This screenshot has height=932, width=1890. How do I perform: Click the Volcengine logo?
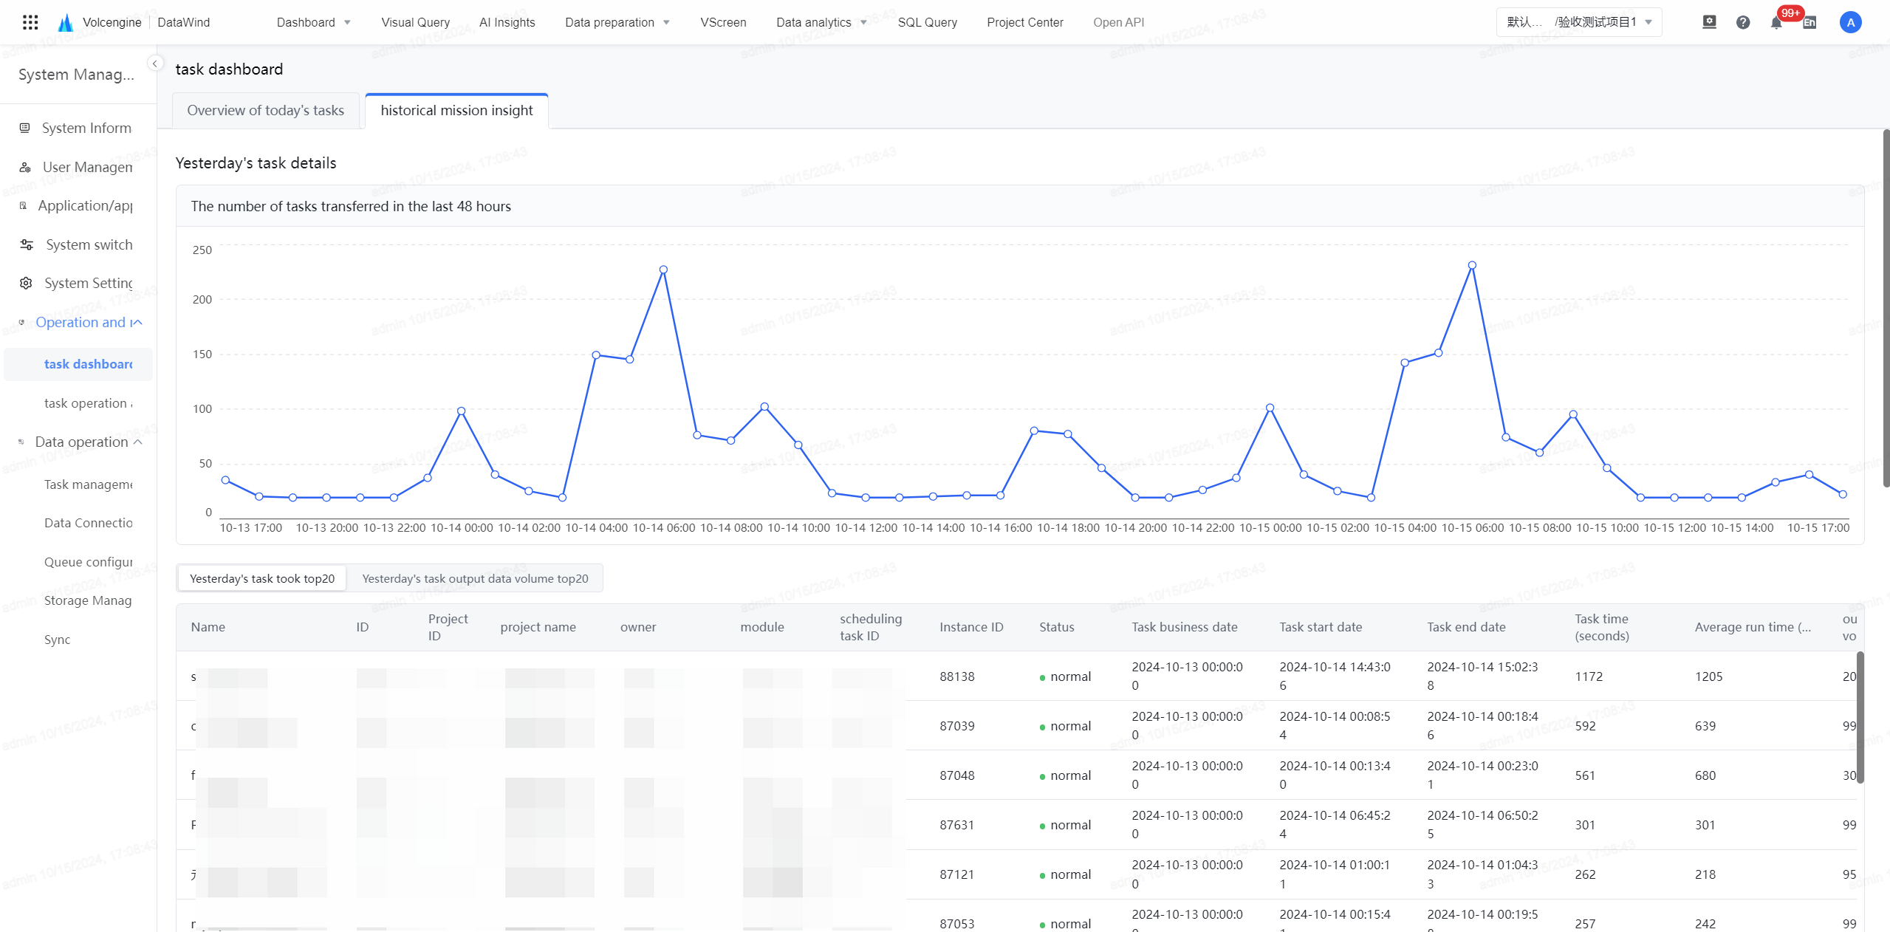pos(66,22)
